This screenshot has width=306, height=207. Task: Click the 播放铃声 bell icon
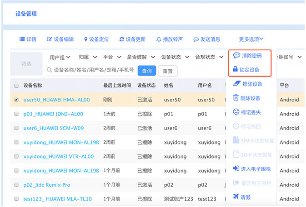[159, 39]
